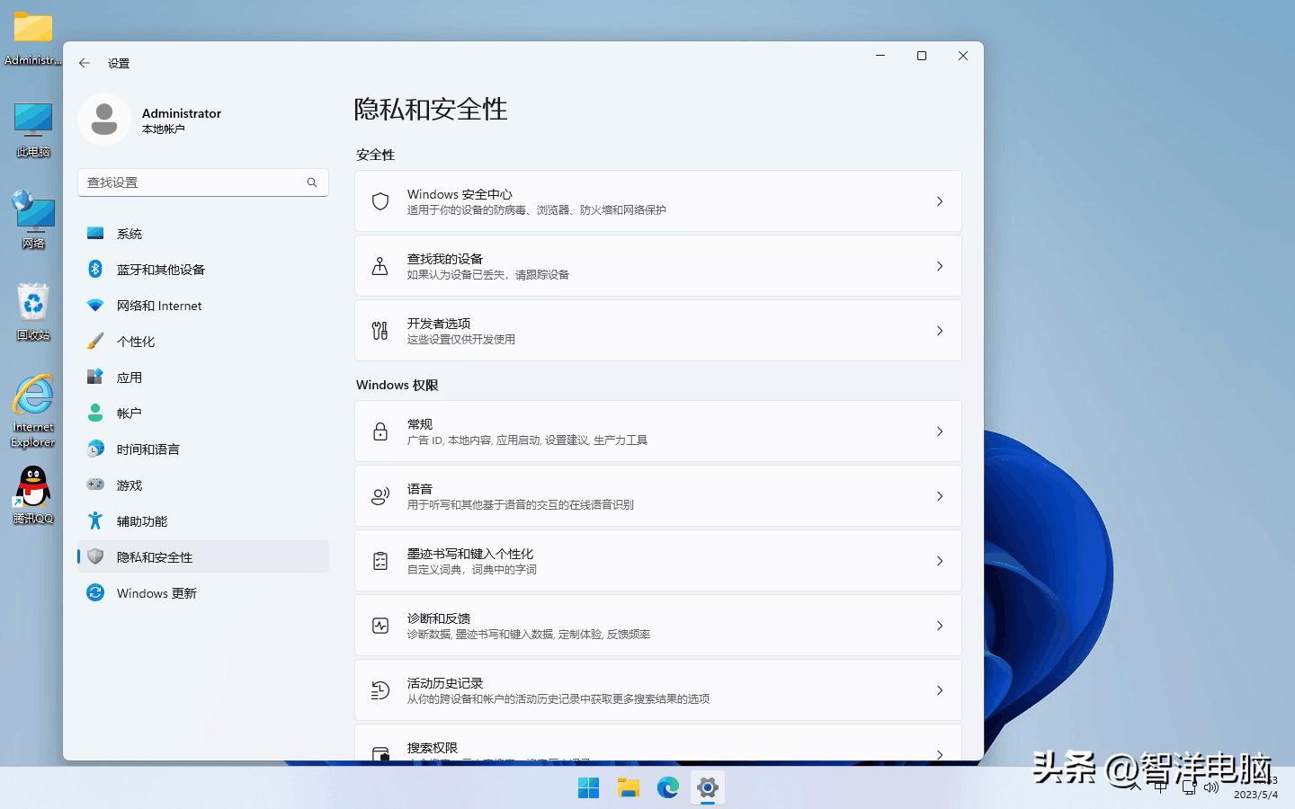Launch Edge browser from the taskbar

click(x=667, y=787)
